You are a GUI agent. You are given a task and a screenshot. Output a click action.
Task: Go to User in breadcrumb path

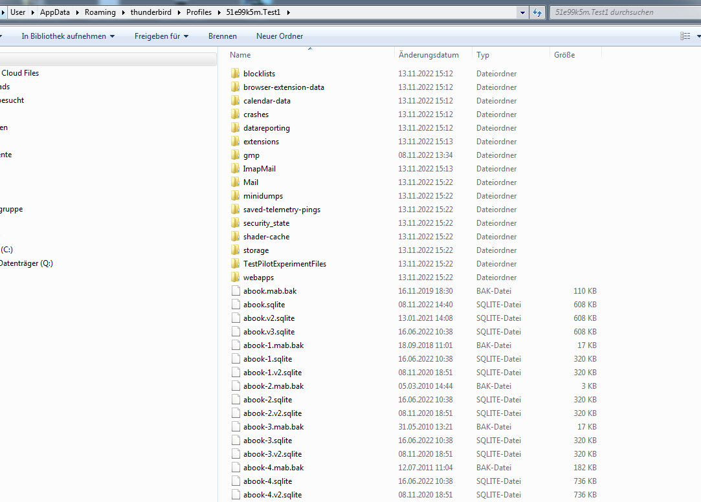[x=18, y=12]
